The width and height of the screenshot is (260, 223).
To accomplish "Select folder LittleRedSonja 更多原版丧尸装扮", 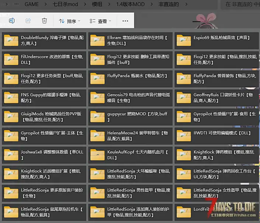I will (x=44, y=193).
